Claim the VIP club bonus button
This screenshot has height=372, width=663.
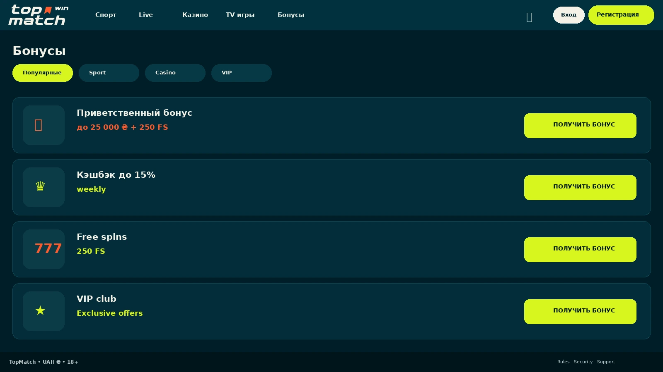580,312
